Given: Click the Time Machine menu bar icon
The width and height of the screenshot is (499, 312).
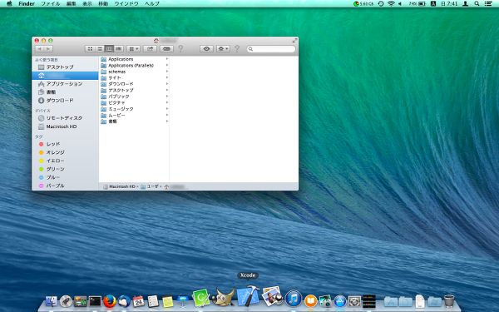Looking at the screenshot, I should 381,4.
